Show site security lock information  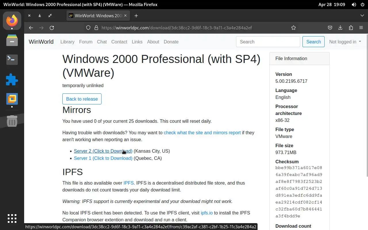tap(96, 28)
